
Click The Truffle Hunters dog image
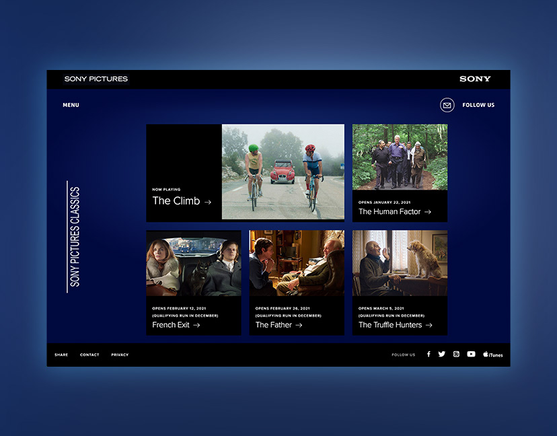click(400, 263)
